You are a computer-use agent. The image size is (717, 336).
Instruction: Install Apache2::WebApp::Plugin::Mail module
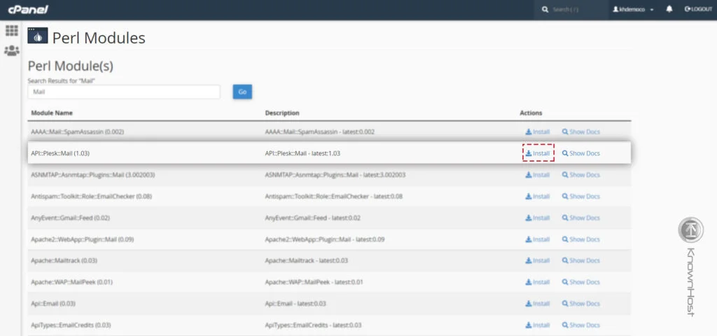coord(537,239)
